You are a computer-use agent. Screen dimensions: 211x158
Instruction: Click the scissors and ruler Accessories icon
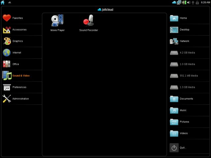(7, 30)
